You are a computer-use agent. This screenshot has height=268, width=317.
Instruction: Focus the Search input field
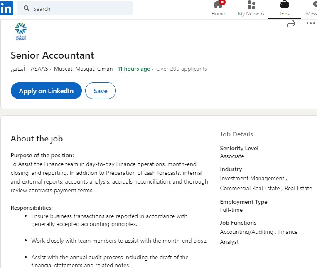click(x=75, y=8)
